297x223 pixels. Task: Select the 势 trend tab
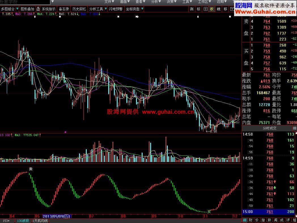coord(269,220)
